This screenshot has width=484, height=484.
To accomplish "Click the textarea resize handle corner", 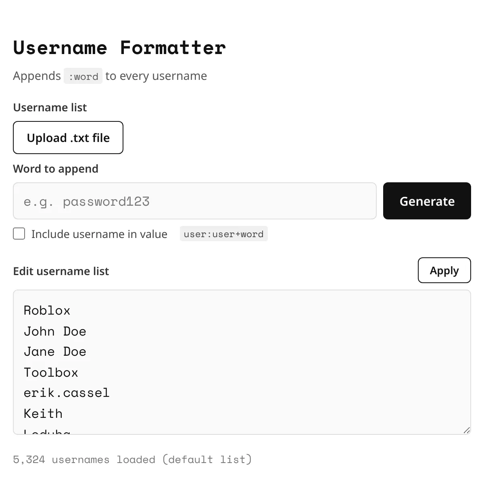I will coord(467,430).
